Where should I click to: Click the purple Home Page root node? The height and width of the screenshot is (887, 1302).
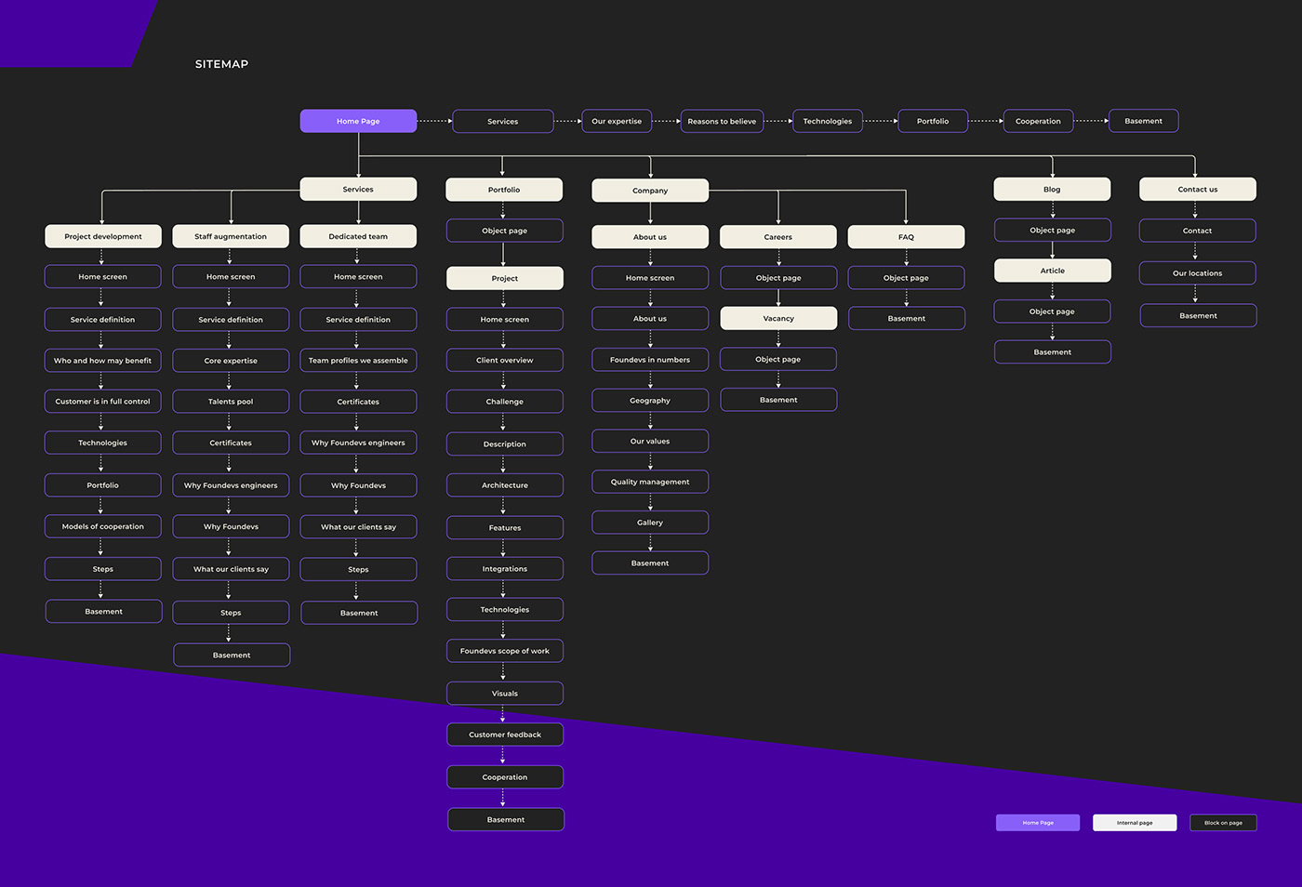[358, 121]
